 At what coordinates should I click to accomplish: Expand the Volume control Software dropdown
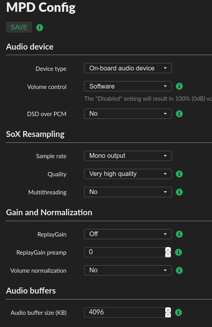click(x=128, y=86)
